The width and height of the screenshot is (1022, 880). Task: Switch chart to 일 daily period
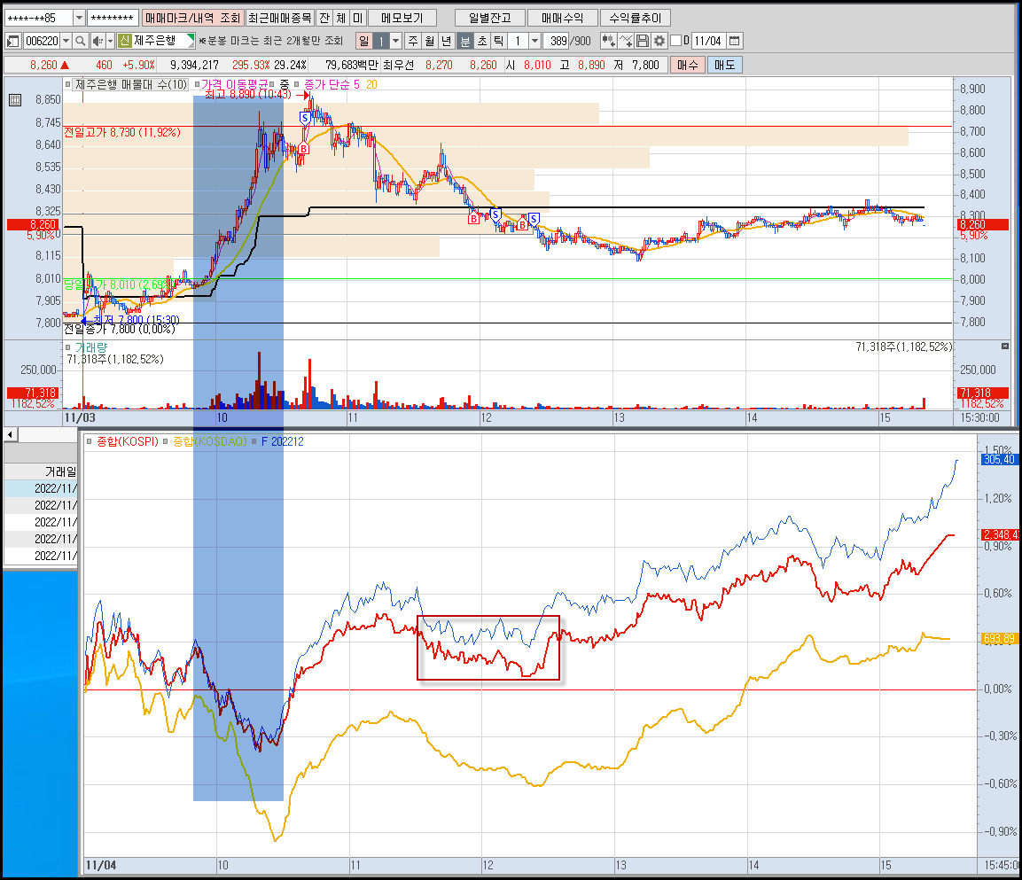click(363, 41)
